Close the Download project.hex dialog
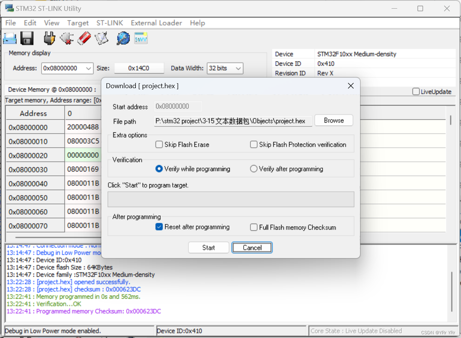This screenshot has height=338, width=461. coord(351,86)
